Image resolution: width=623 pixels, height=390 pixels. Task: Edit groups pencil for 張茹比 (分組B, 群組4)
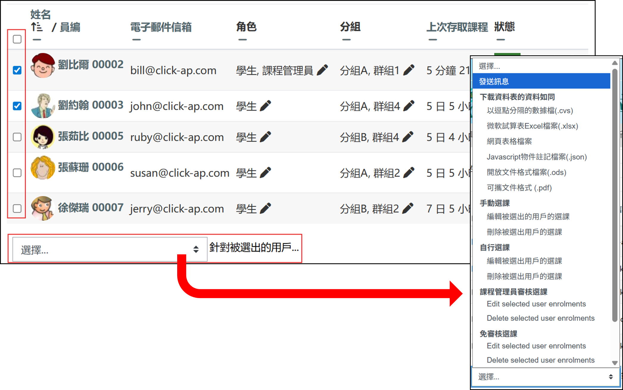coord(408,137)
